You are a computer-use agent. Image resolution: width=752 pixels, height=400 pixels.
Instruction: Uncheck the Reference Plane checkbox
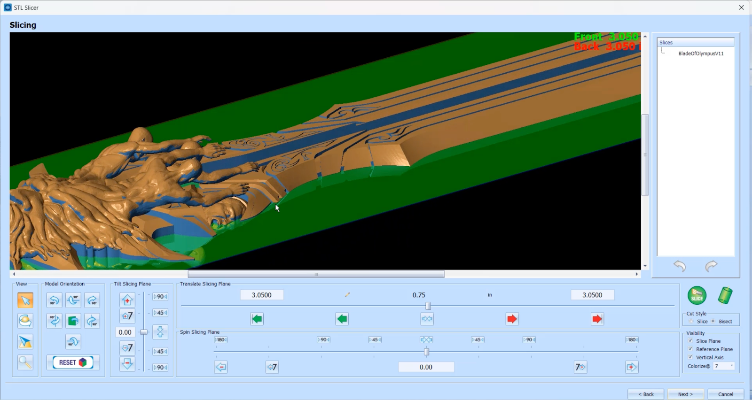tap(690, 349)
